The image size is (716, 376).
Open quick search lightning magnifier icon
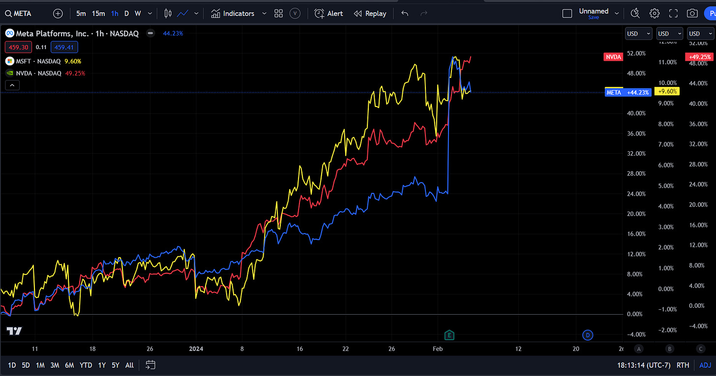(x=635, y=13)
